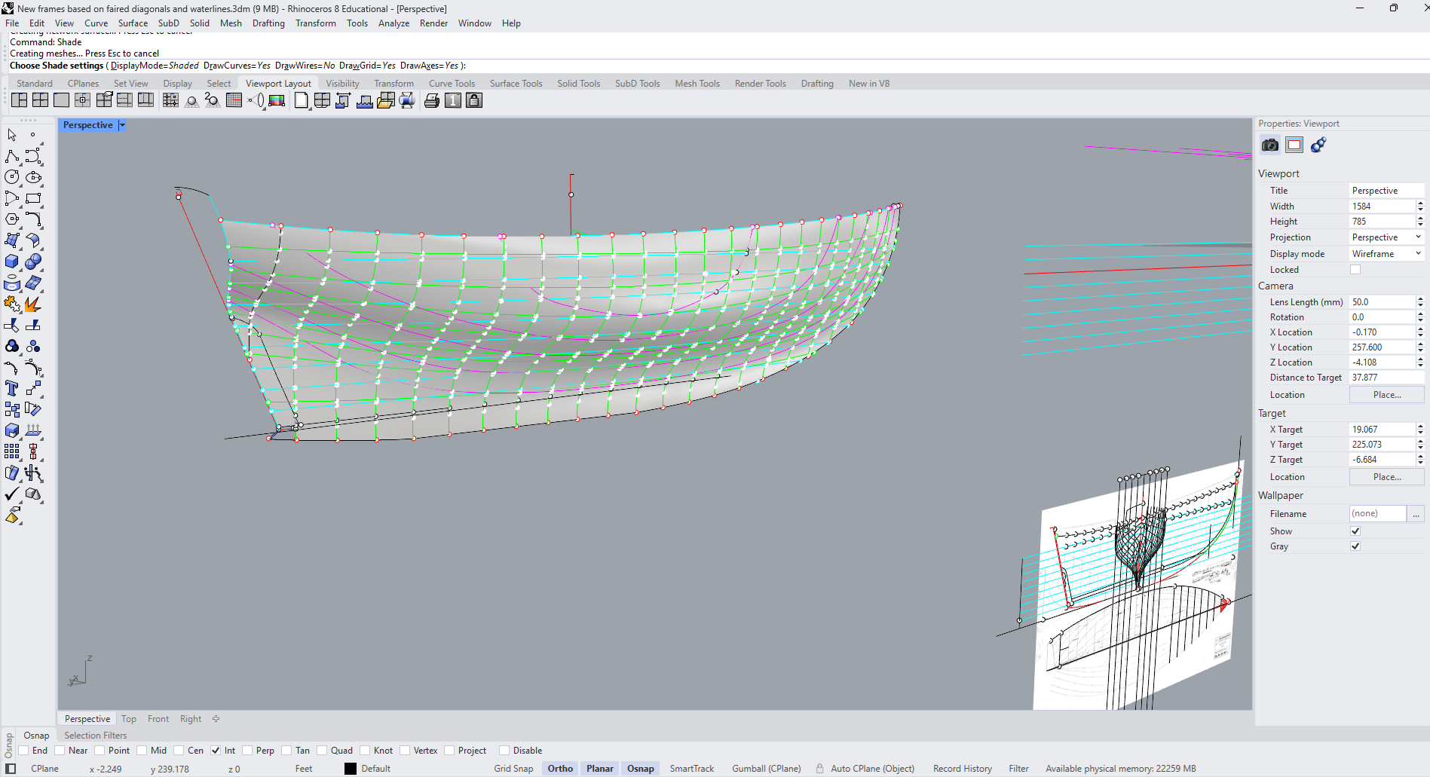Enable the End osnap checkbox

(24, 751)
